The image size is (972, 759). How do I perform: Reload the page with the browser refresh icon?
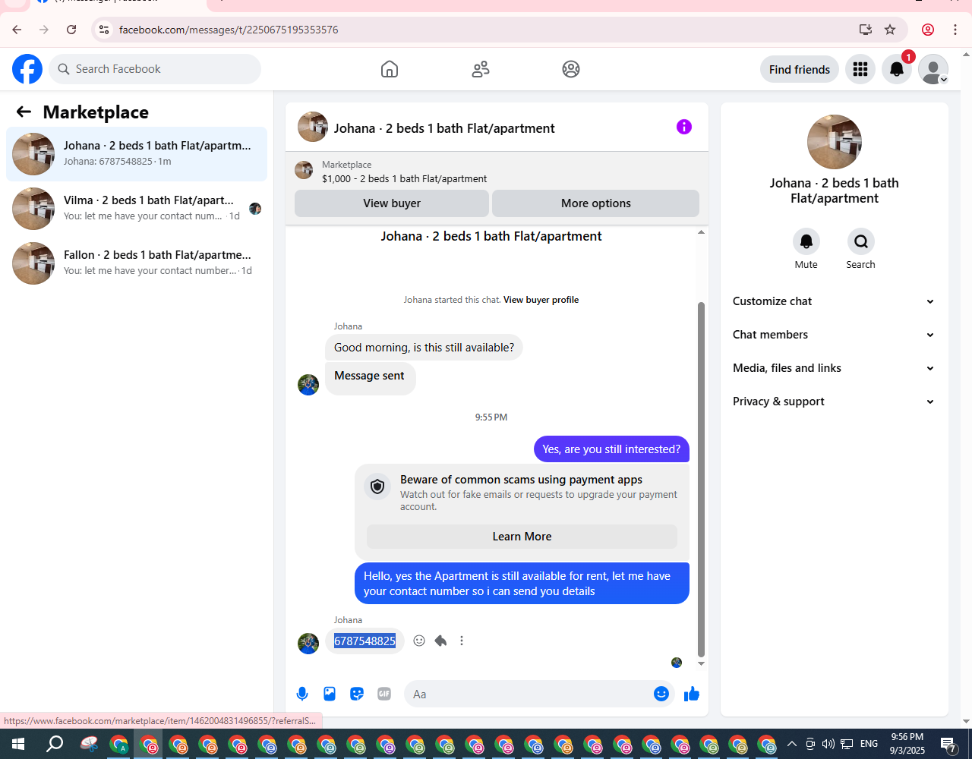(71, 30)
